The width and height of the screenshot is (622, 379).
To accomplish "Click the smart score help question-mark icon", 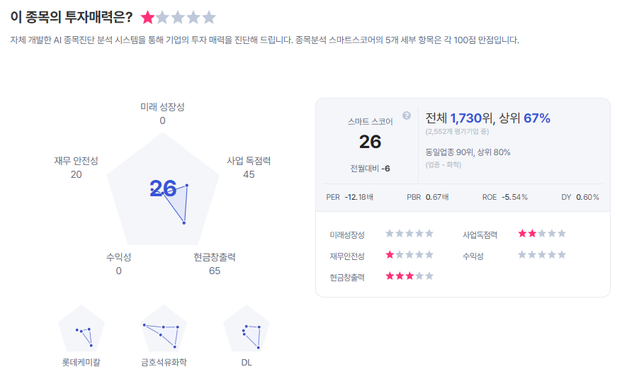I will (x=407, y=115).
